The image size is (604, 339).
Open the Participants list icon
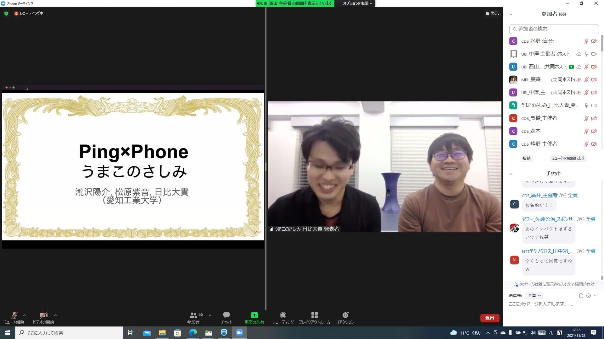193,315
